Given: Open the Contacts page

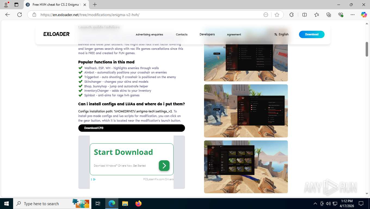Looking at the screenshot, I should point(182,35).
